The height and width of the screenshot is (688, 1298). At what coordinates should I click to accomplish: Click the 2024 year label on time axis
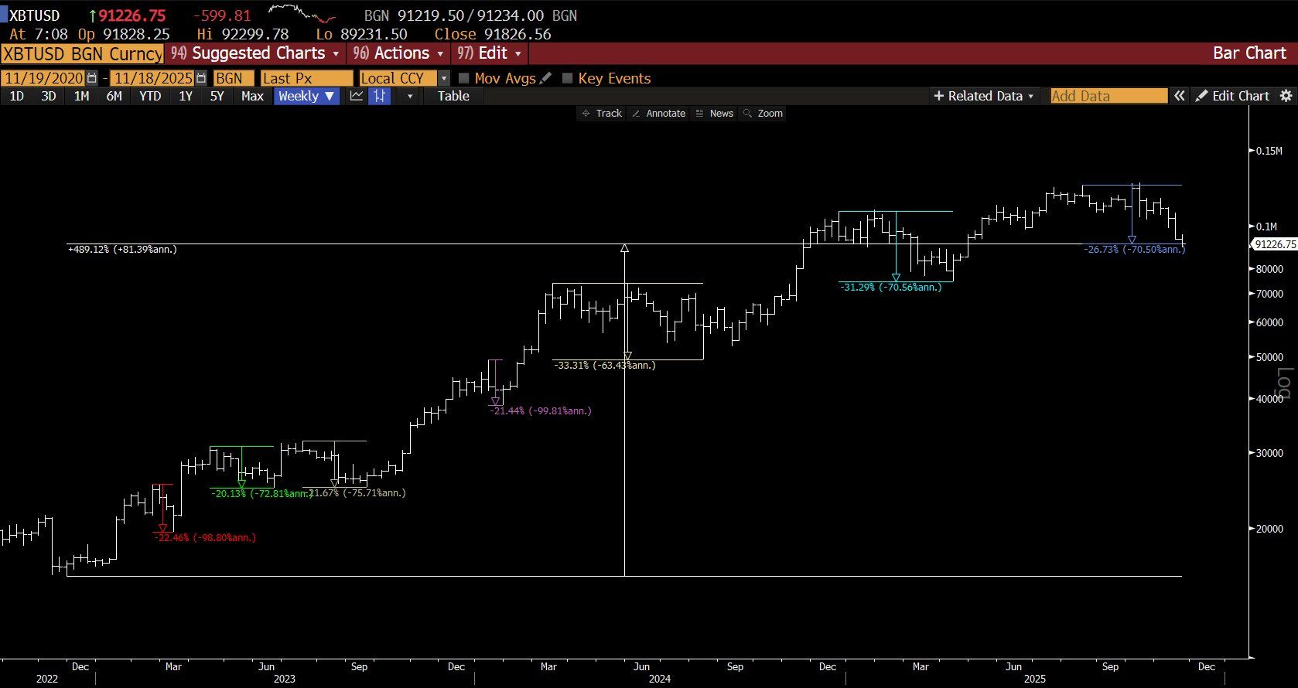point(660,679)
